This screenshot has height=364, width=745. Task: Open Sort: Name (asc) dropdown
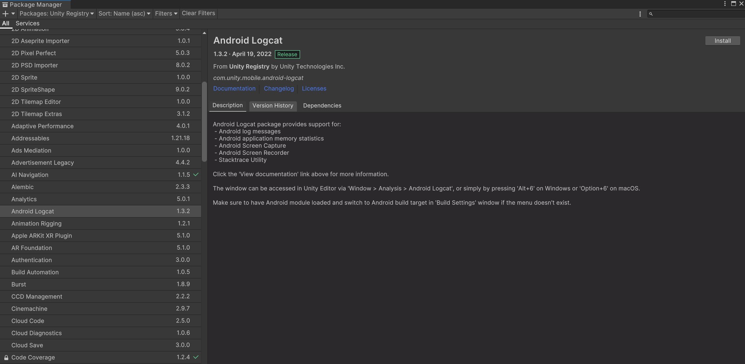[x=124, y=13]
